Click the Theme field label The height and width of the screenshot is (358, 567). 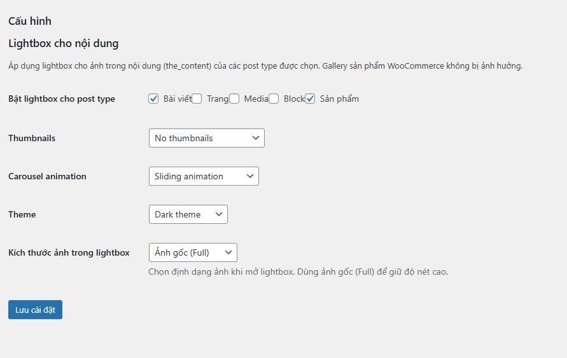(22, 214)
